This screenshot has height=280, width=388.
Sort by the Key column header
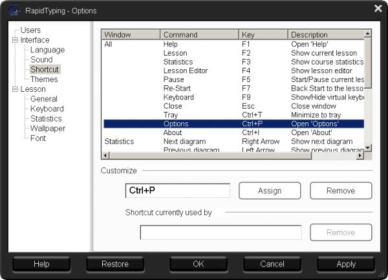(x=264, y=35)
